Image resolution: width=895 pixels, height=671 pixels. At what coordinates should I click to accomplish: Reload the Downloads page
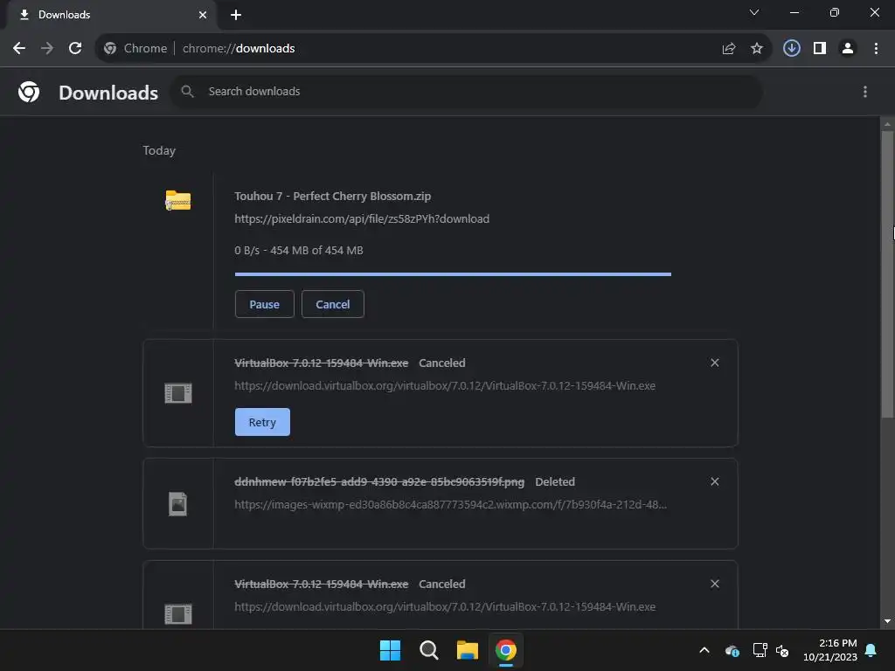[75, 49]
